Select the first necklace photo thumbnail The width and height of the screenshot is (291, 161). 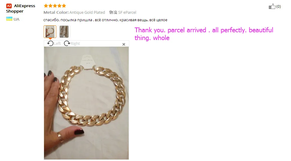50,32
